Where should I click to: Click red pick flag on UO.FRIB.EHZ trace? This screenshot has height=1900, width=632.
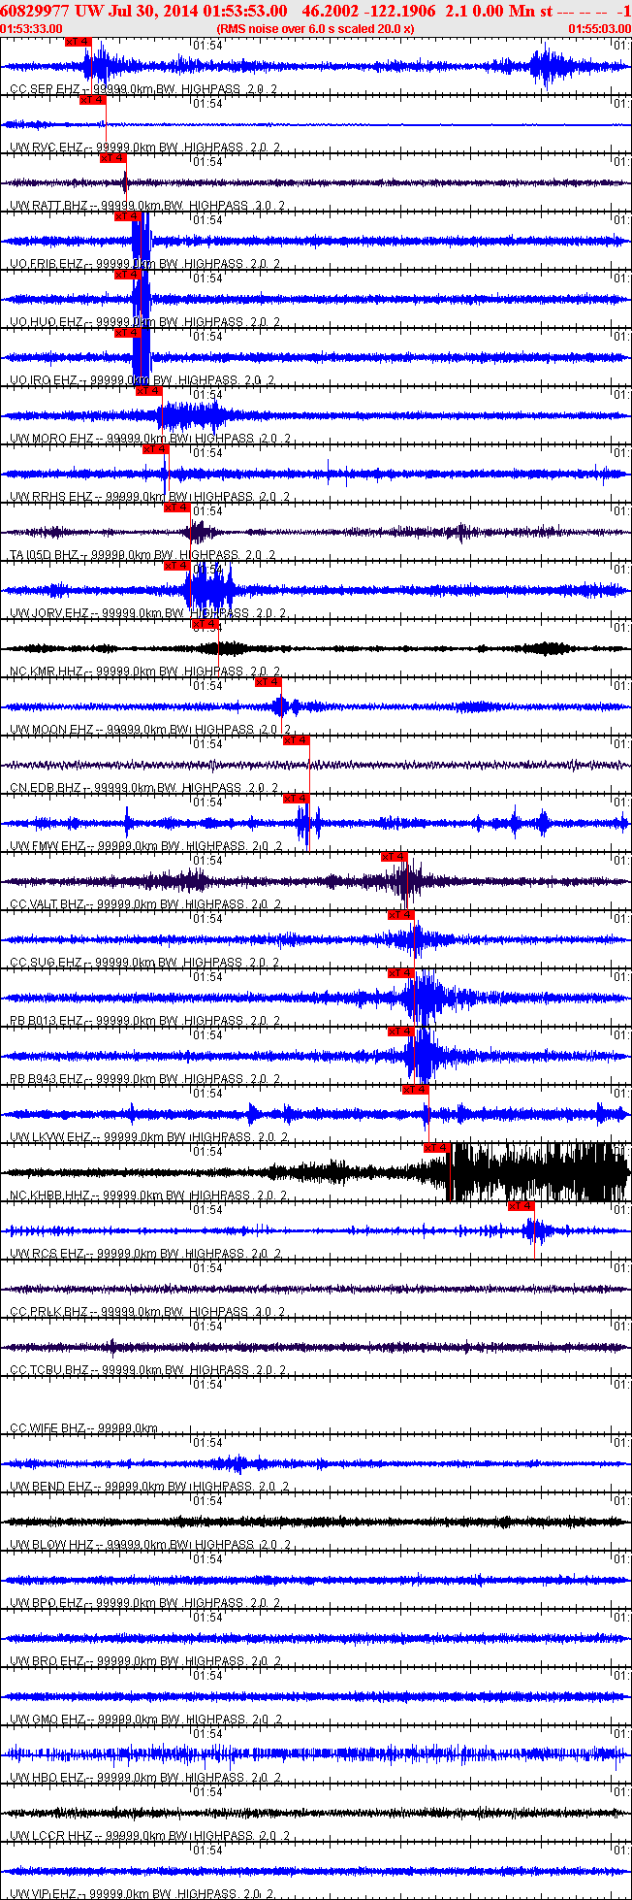pos(128,216)
